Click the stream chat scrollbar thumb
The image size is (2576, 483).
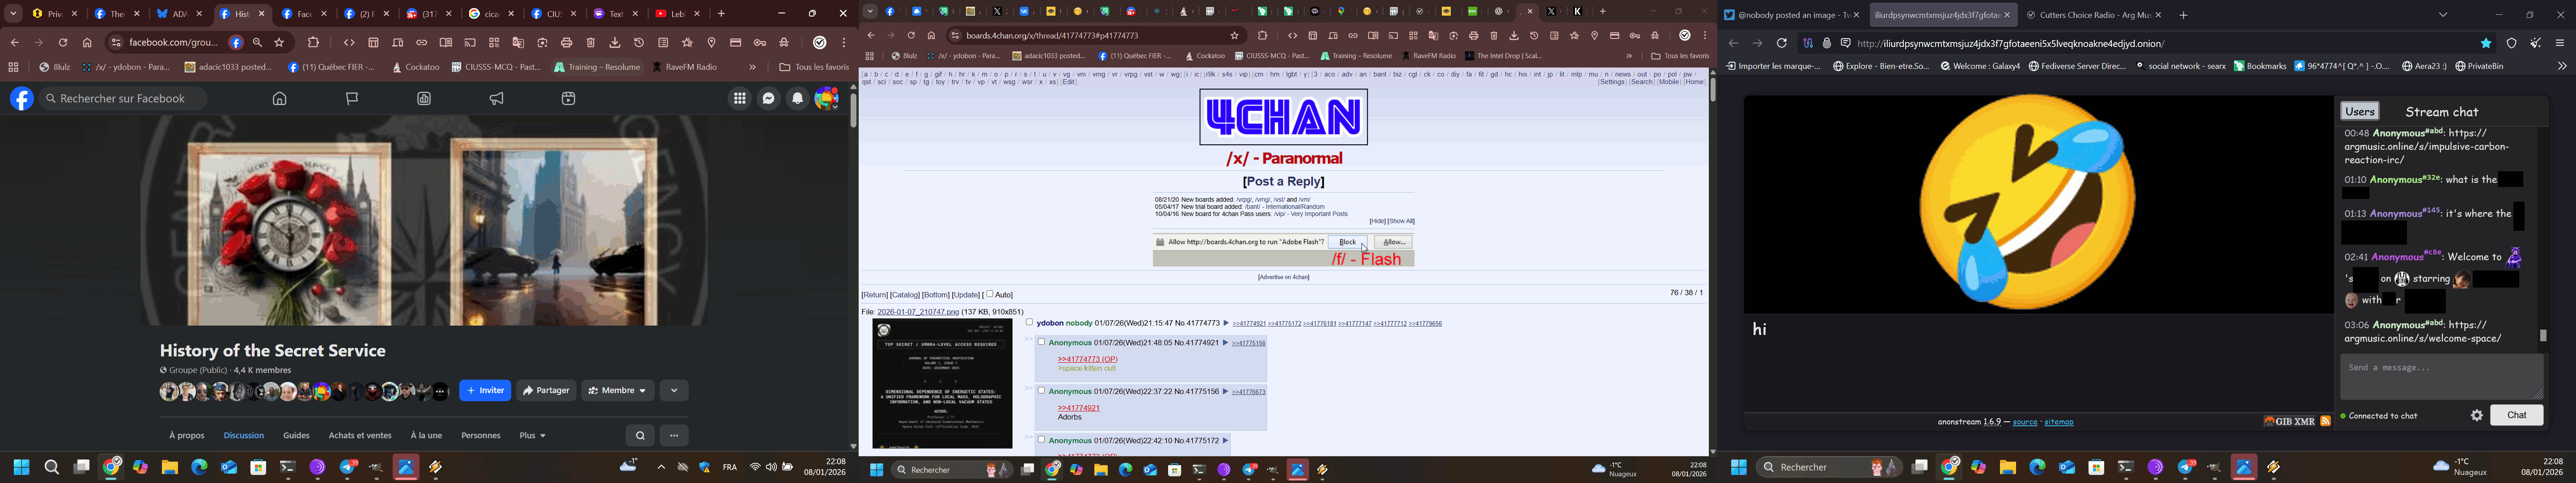point(2543,336)
